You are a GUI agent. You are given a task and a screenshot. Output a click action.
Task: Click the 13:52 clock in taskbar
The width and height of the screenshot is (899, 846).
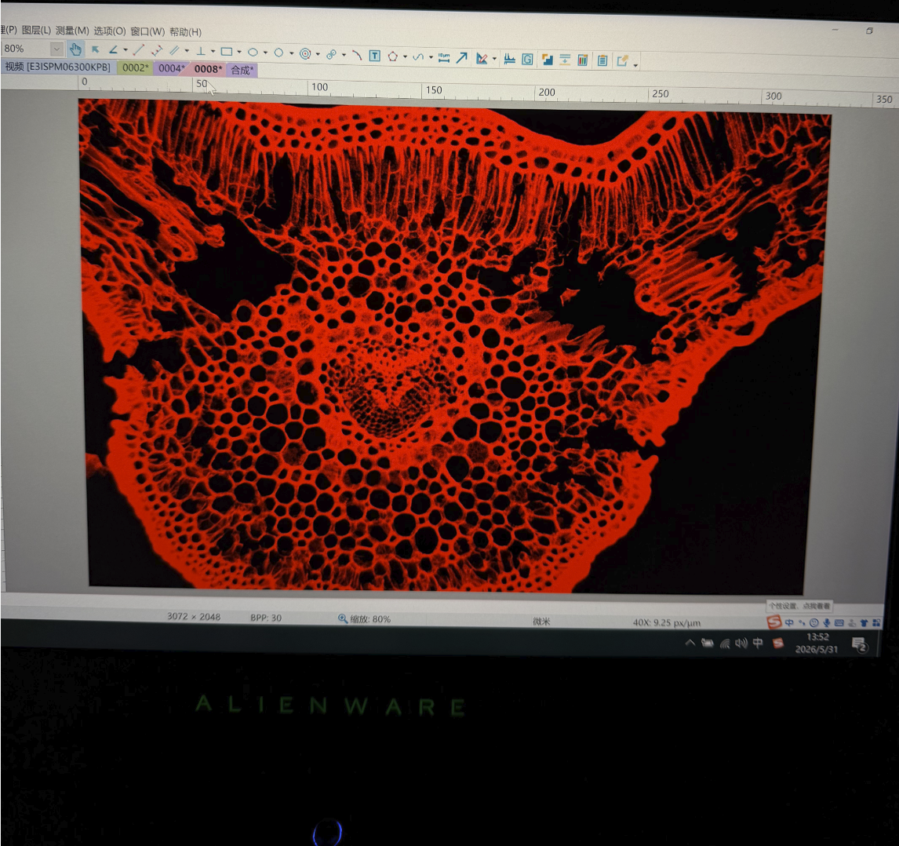coord(817,636)
